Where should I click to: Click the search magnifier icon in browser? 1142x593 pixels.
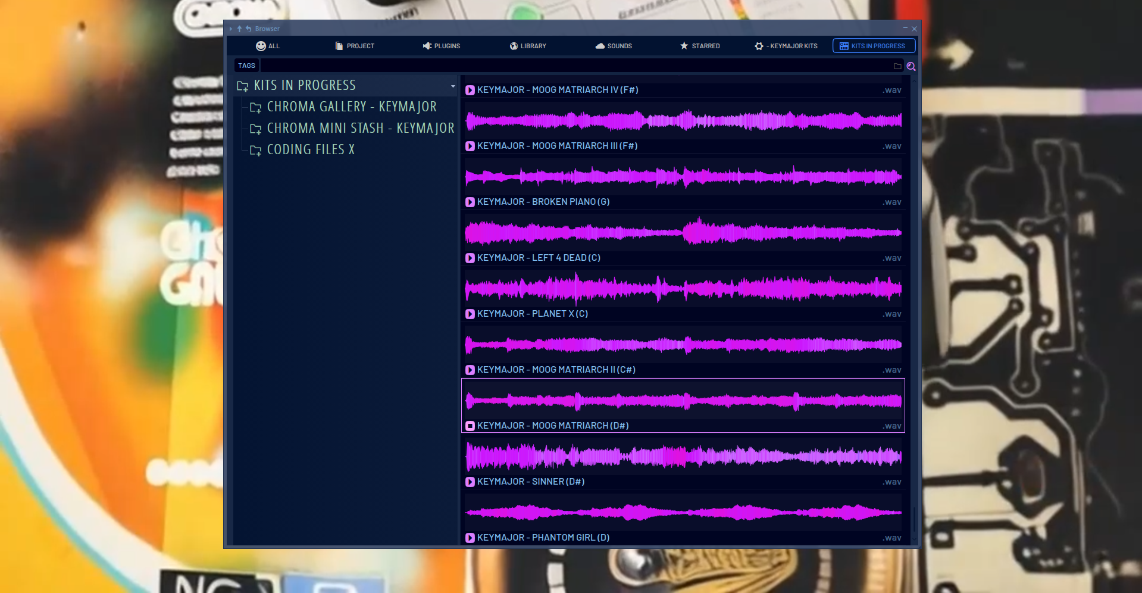911,66
